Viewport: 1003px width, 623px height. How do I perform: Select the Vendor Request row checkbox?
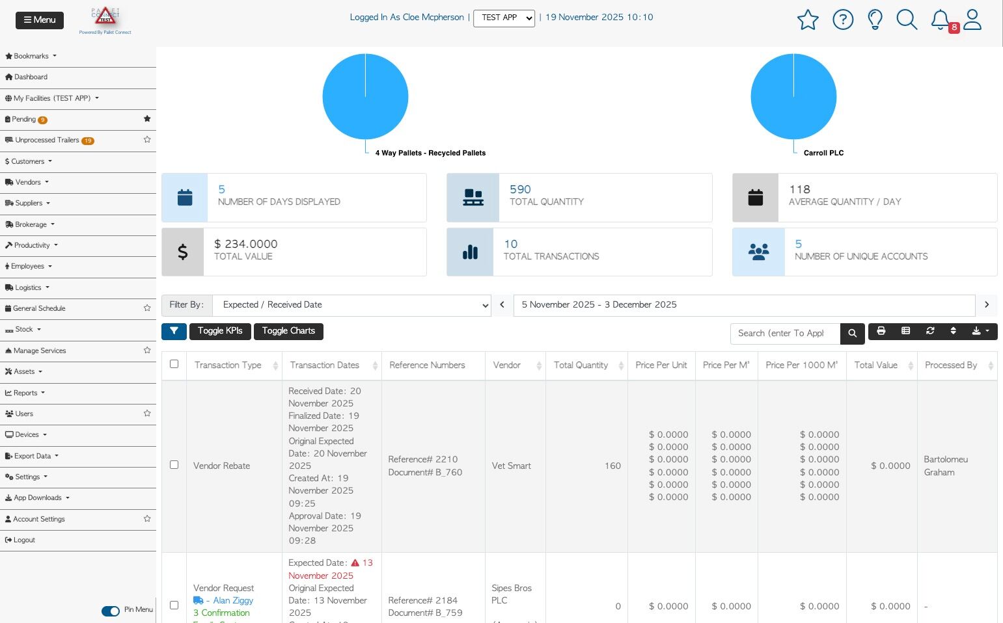[174, 605]
